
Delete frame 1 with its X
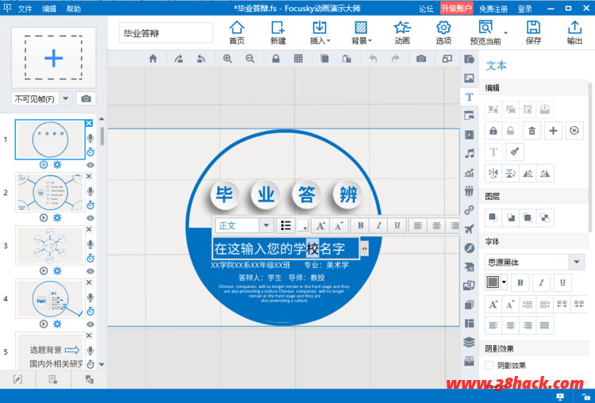tap(89, 123)
